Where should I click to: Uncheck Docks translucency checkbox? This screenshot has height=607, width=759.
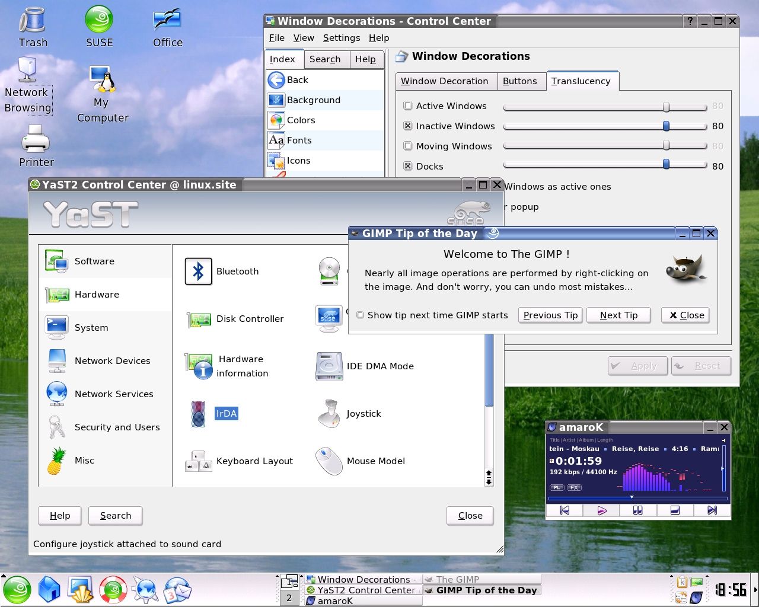[408, 167]
